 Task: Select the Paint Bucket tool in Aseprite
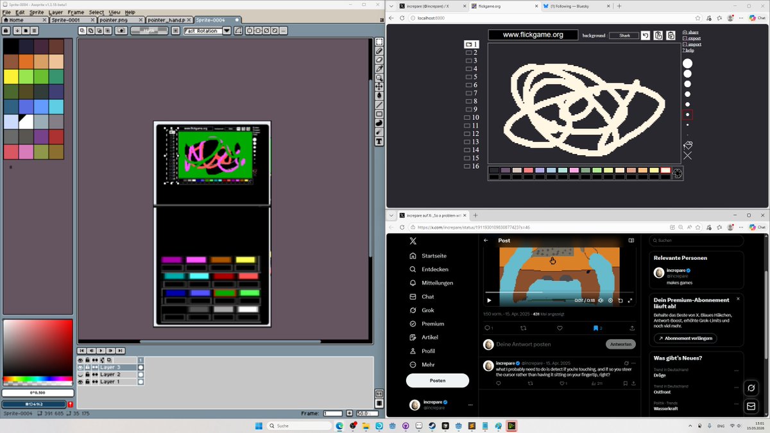click(379, 96)
